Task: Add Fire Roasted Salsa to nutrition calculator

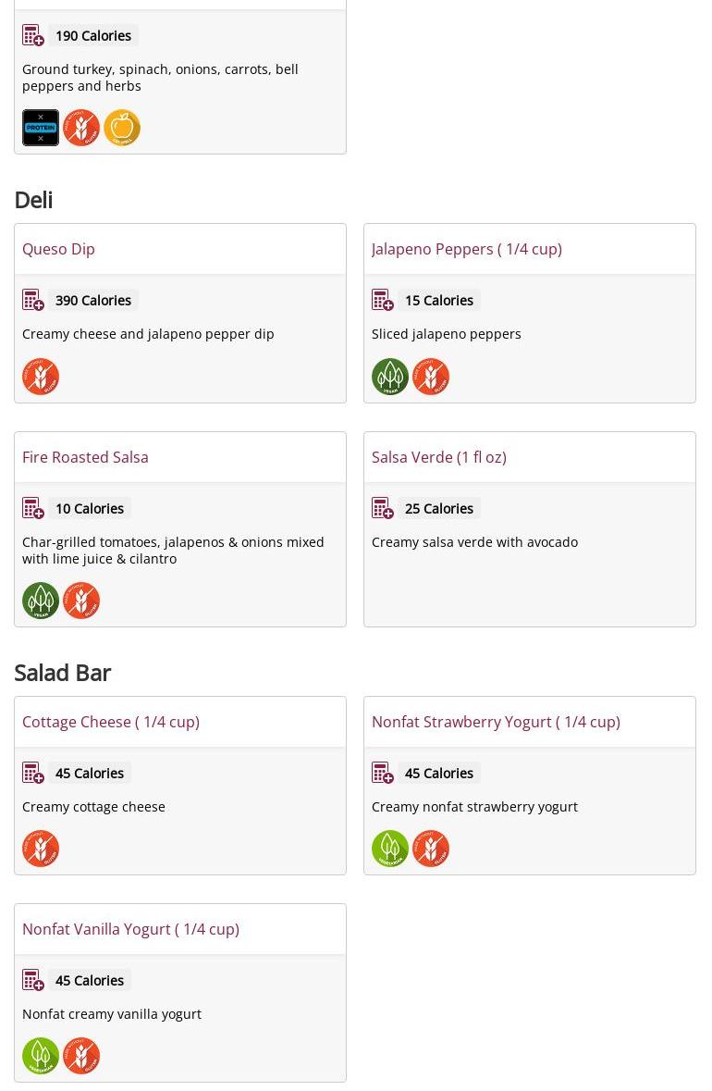Action: click(x=33, y=509)
